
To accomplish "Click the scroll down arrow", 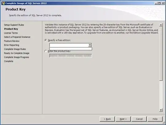I will tap(161, 110).
